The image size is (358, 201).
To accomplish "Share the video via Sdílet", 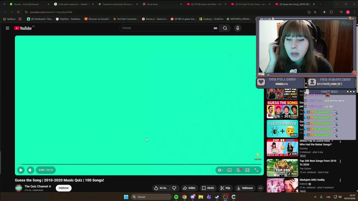I will point(189,188).
